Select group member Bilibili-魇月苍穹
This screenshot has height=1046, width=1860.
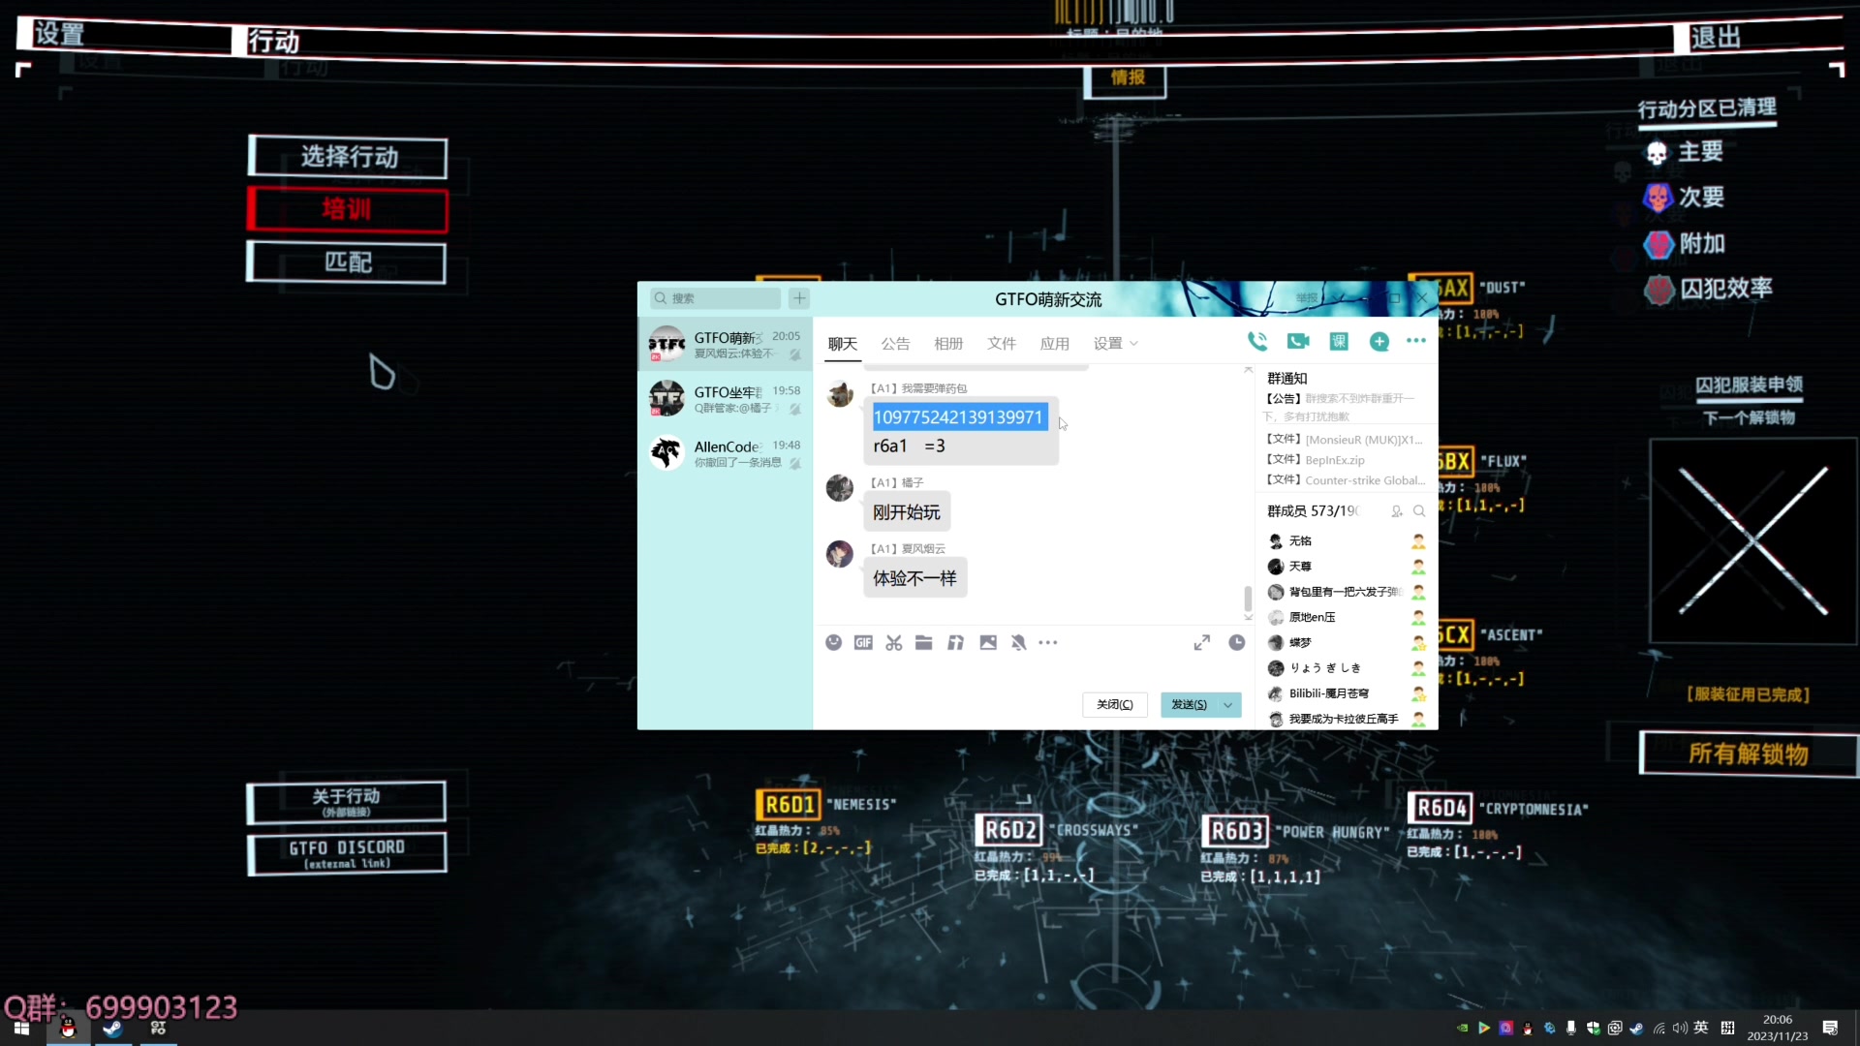(1347, 693)
